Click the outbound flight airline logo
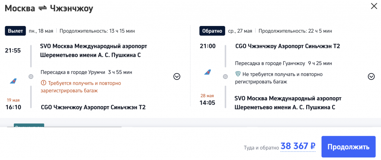The image size is (381, 160). tap(13, 81)
